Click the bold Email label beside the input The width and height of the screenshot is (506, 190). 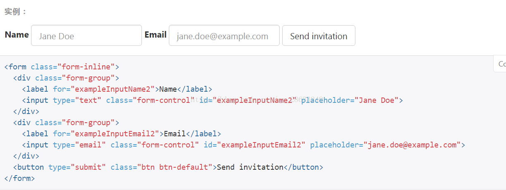(x=156, y=35)
